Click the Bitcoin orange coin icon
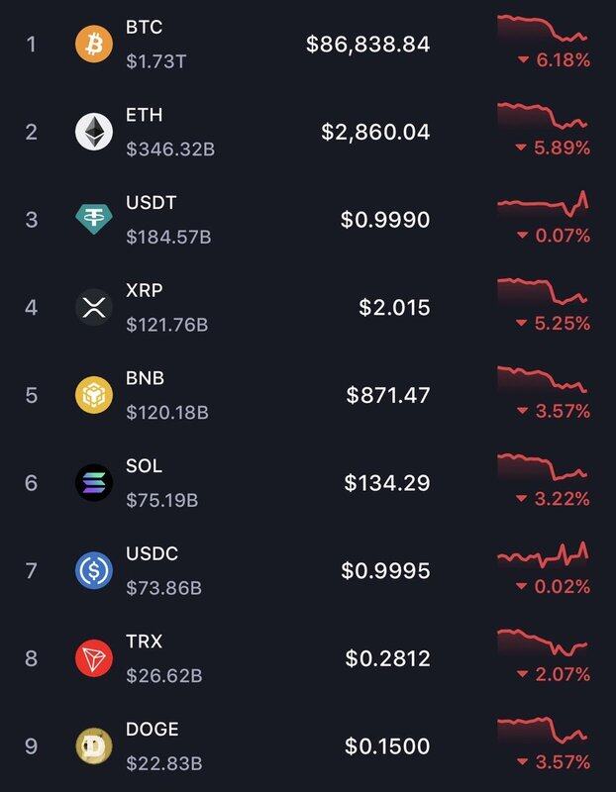The height and width of the screenshot is (792, 616). click(94, 45)
